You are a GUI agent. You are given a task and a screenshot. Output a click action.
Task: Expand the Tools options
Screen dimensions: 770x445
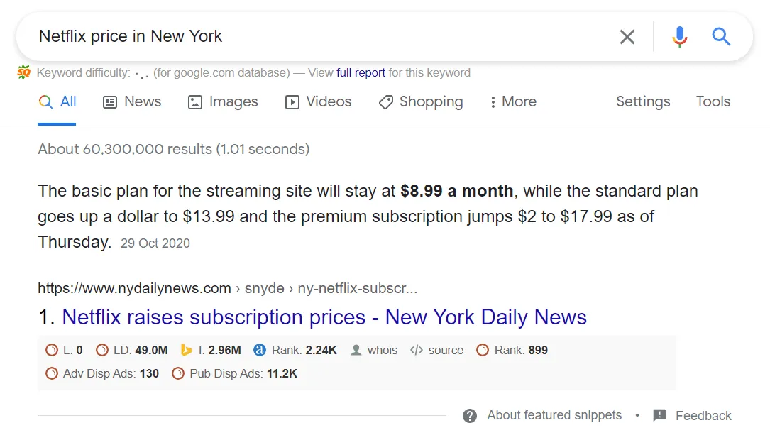(713, 101)
